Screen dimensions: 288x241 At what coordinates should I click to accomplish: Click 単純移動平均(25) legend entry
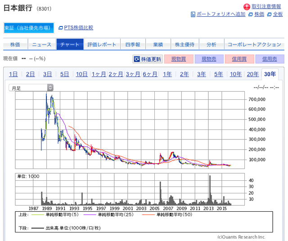[108, 214]
